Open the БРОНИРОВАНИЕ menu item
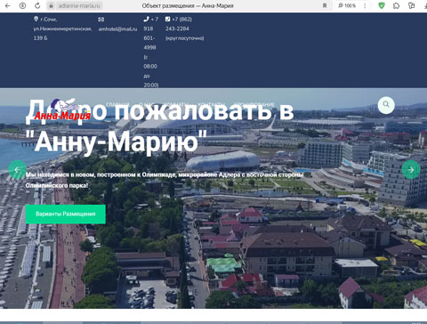Viewport: 427px width, 324px height. (x=254, y=104)
